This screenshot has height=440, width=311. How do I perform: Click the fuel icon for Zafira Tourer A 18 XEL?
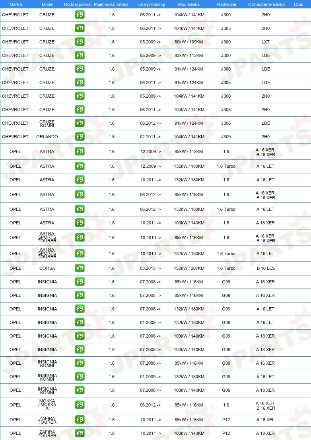80,420
